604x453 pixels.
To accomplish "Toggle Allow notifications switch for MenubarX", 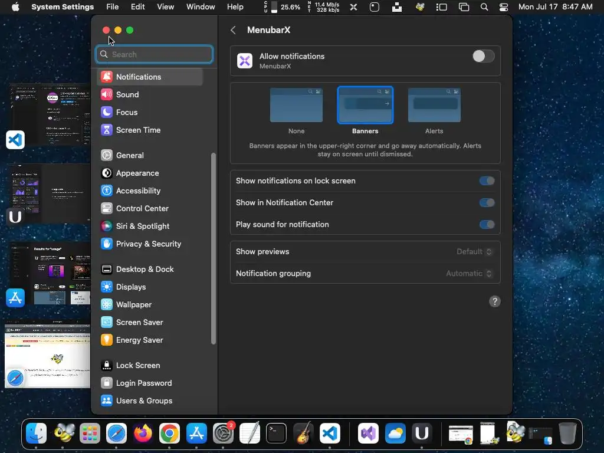I will coord(484,56).
